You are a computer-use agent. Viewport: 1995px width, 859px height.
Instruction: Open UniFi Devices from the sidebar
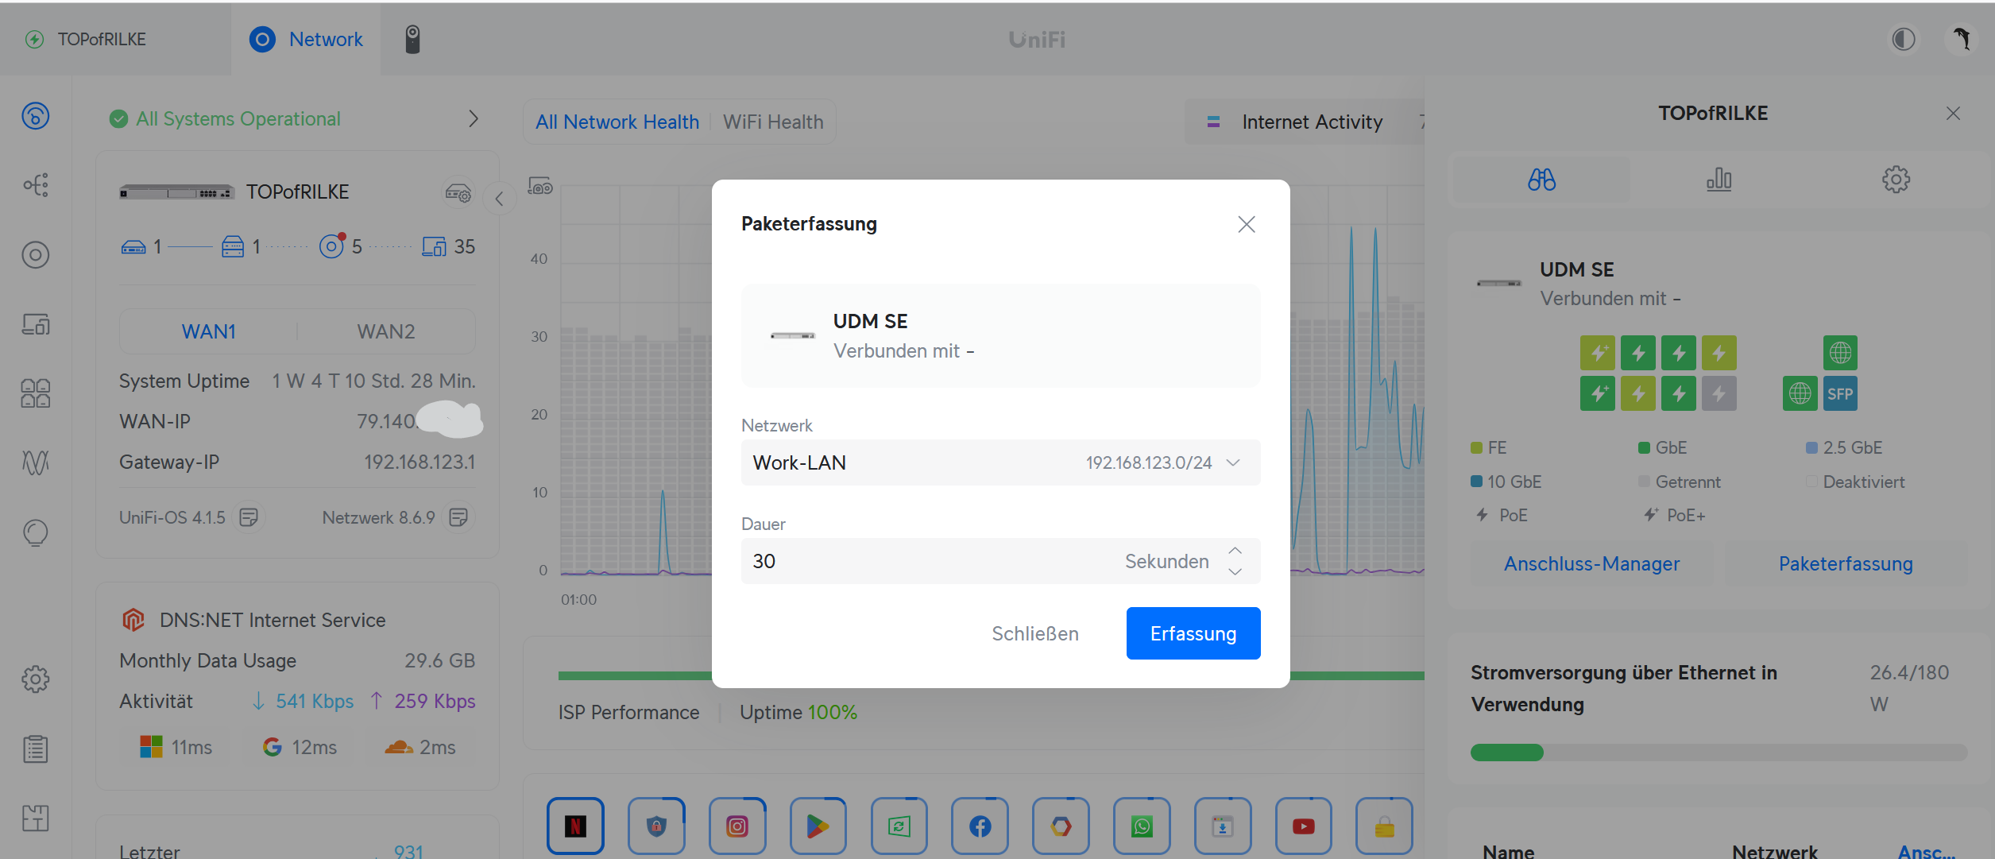36,254
